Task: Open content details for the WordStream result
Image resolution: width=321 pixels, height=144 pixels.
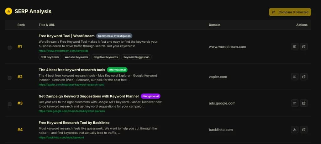Action: click(x=294, y=47)
